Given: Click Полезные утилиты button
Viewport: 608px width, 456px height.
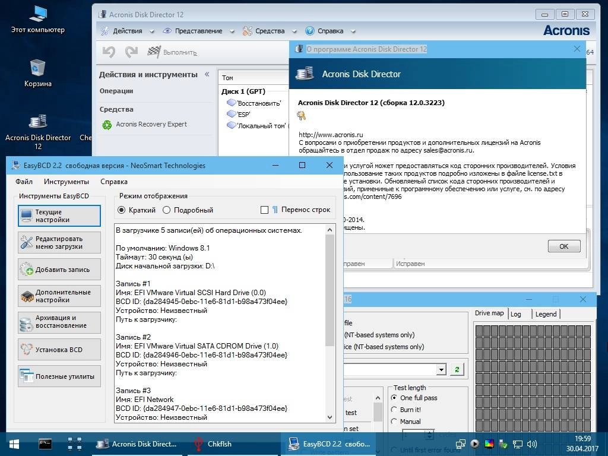Looking at the screenshot, I should (x=59, y=376).
